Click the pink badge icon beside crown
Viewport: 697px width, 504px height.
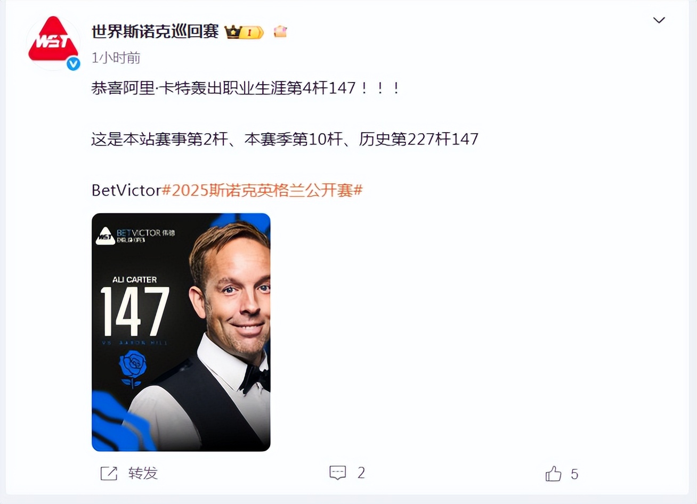[x=280, y=31]
